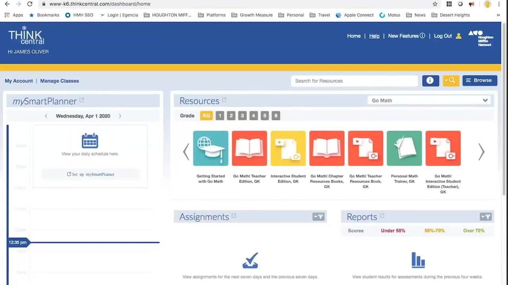Screen dimensions: 508x285
Task: Open the Growth Measure bookmarks folder
Action: click(252, 15)
